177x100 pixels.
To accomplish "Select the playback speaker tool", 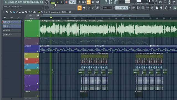I will click(35, 12).
